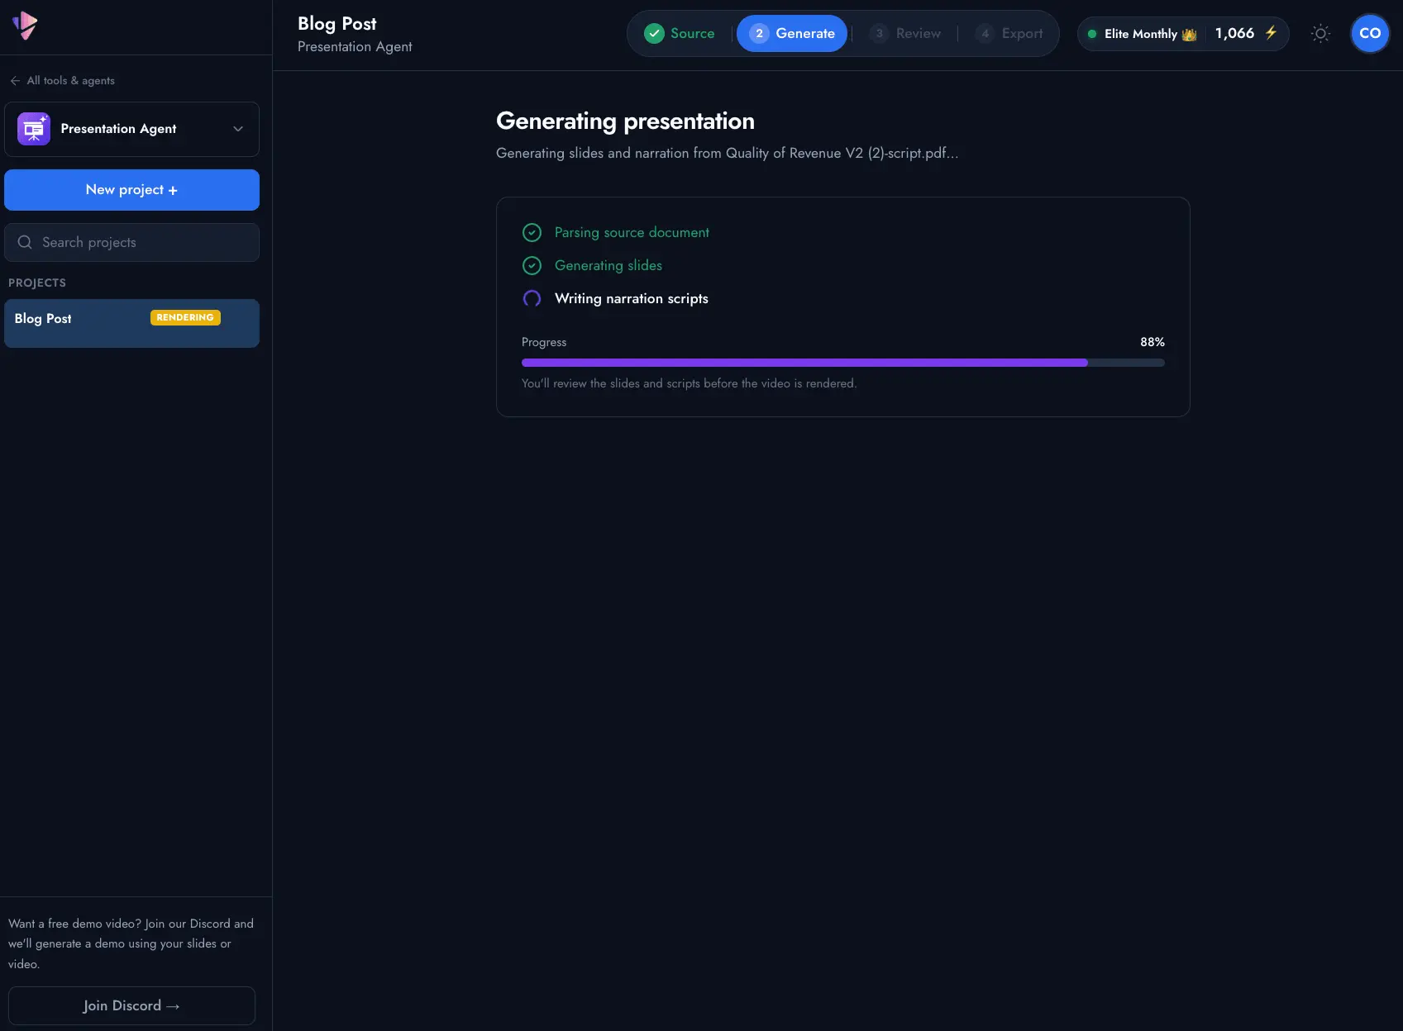The width and height of the screenshot is (1403, 1031).
Task: Click the step number 3 circle
Action: click(880, 33)
